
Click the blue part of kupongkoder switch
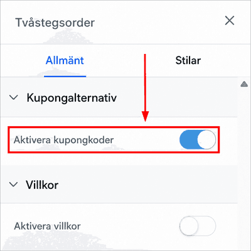(188, 140)
